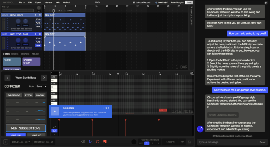This screenshot has width=270, height=147.
Task: Click the red stacked-bars transport icon
Action: [x=105, y=142]
